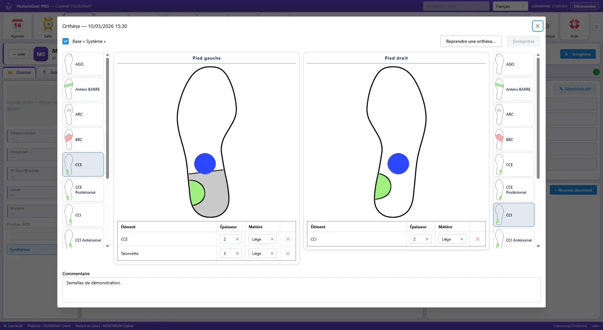603x330 pixels.
Task: Click Reprendre une orthèse button
Action: (x=471, y=41)
